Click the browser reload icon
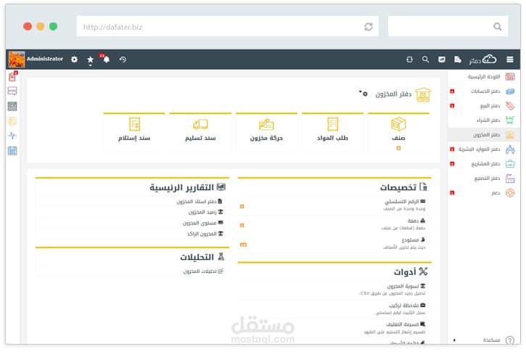The height and width of the screenshot is (352, 526). pyautogui.click(x=369, y=27)
